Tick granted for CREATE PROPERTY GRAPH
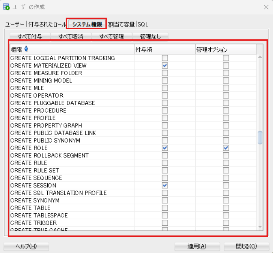Screen dimensions: 273x253 pyautogui.click(x=165, y=125)
